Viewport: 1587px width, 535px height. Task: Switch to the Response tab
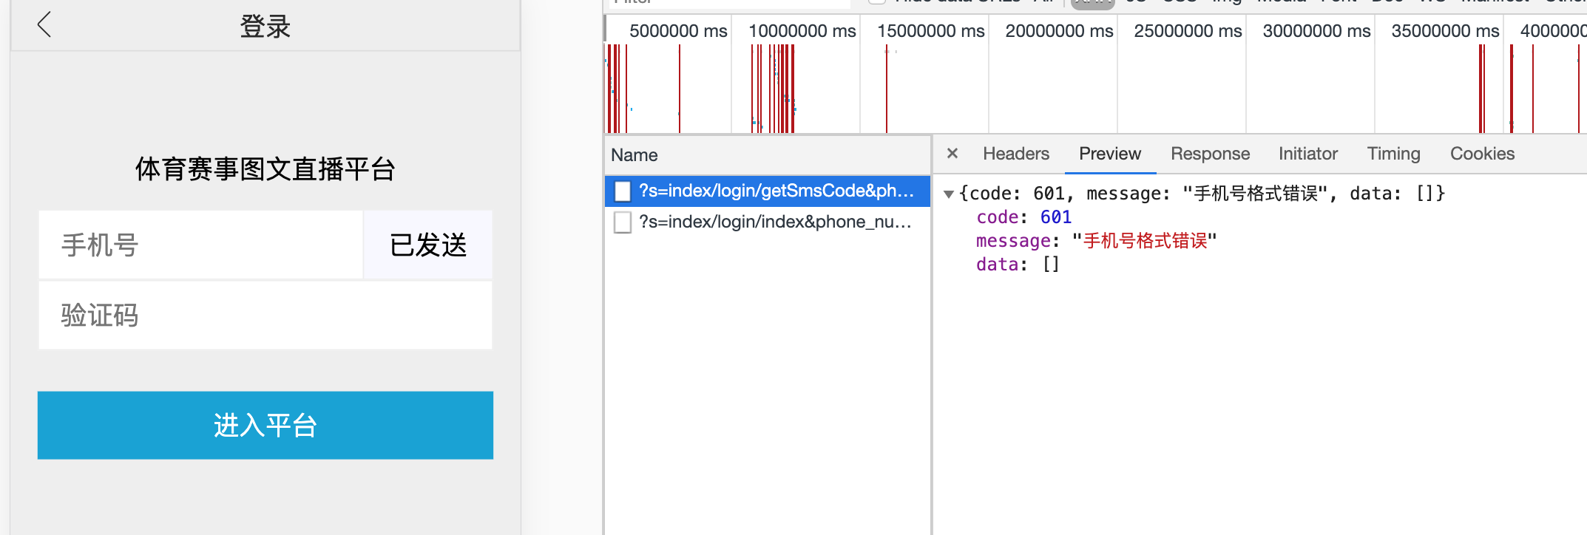click(1210, 154)
